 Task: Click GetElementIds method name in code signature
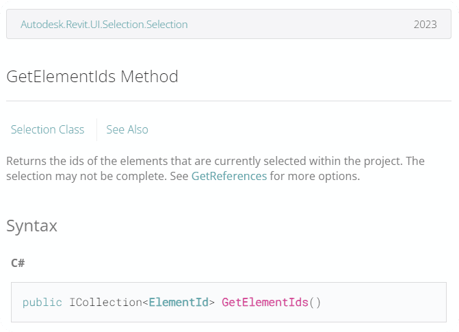pos(265,302)
